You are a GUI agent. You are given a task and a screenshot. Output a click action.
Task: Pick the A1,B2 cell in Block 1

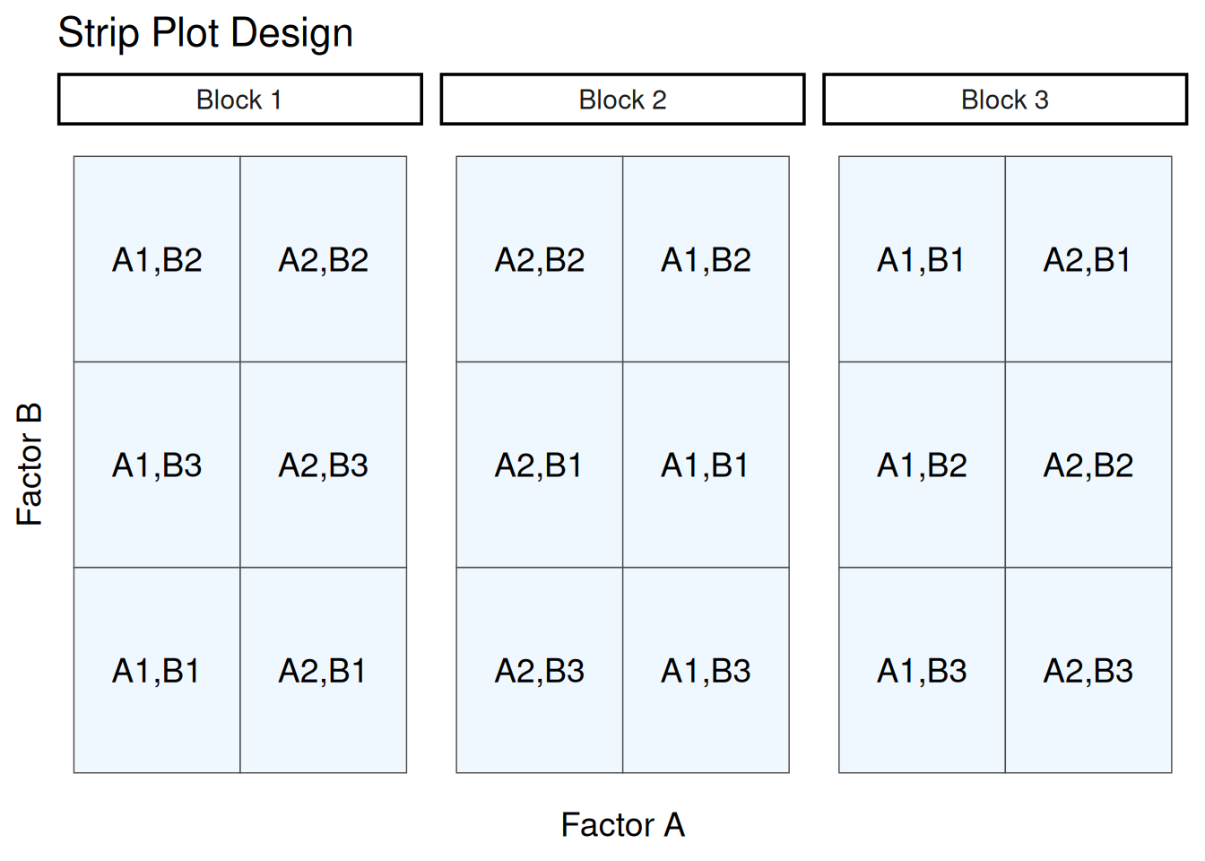(x=157, y=259)
